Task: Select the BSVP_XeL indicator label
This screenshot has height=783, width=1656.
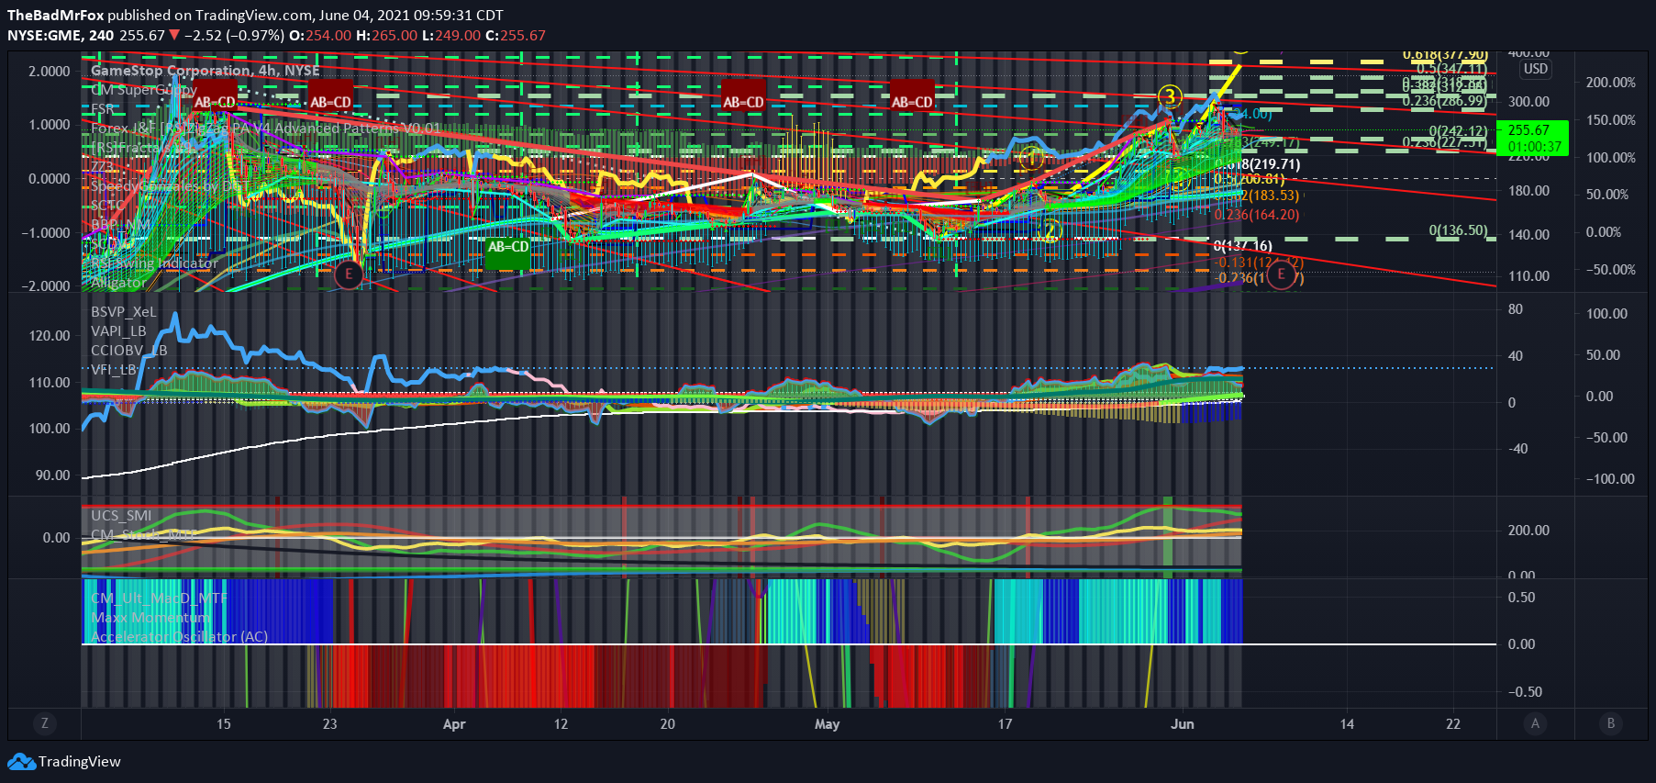Action: pyautogui.click(x=123, y=311)
